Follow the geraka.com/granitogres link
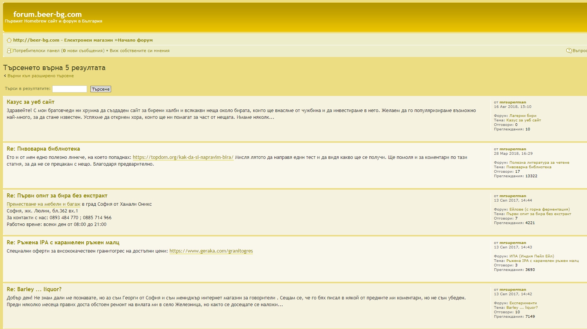587x329 pixels. coord(211,251)
